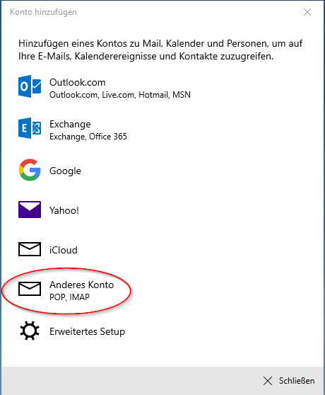This screenshot has height=395, width=325.
Task: Click the Schließen button text
Action: (297, 381)
